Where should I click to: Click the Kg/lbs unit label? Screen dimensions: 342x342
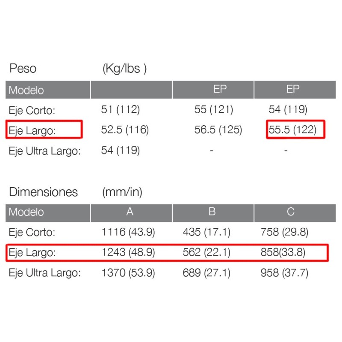124,69
